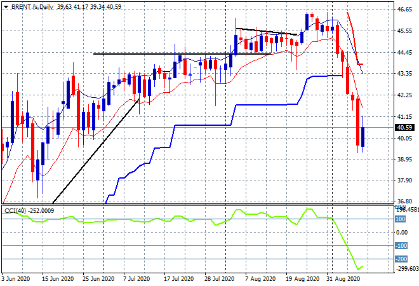The image size is (419, 286).
Task: Click the CCI -100 level label
Action: pos(401,245)
